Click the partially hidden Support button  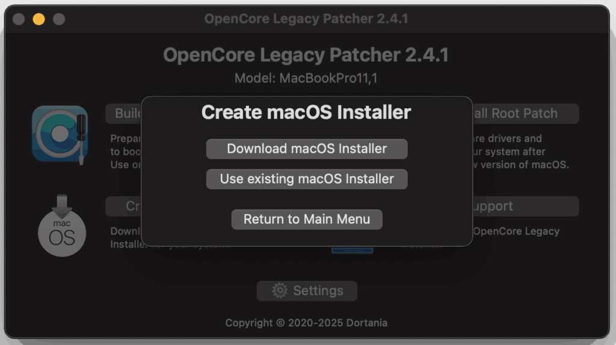click(x=525, y=206)
